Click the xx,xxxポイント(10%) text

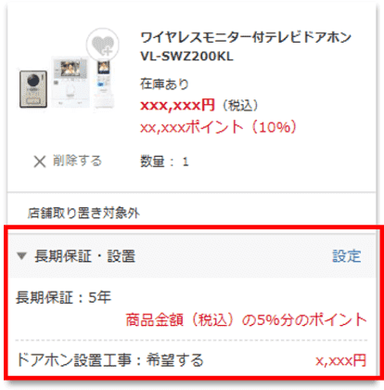[x=218, y=127]
